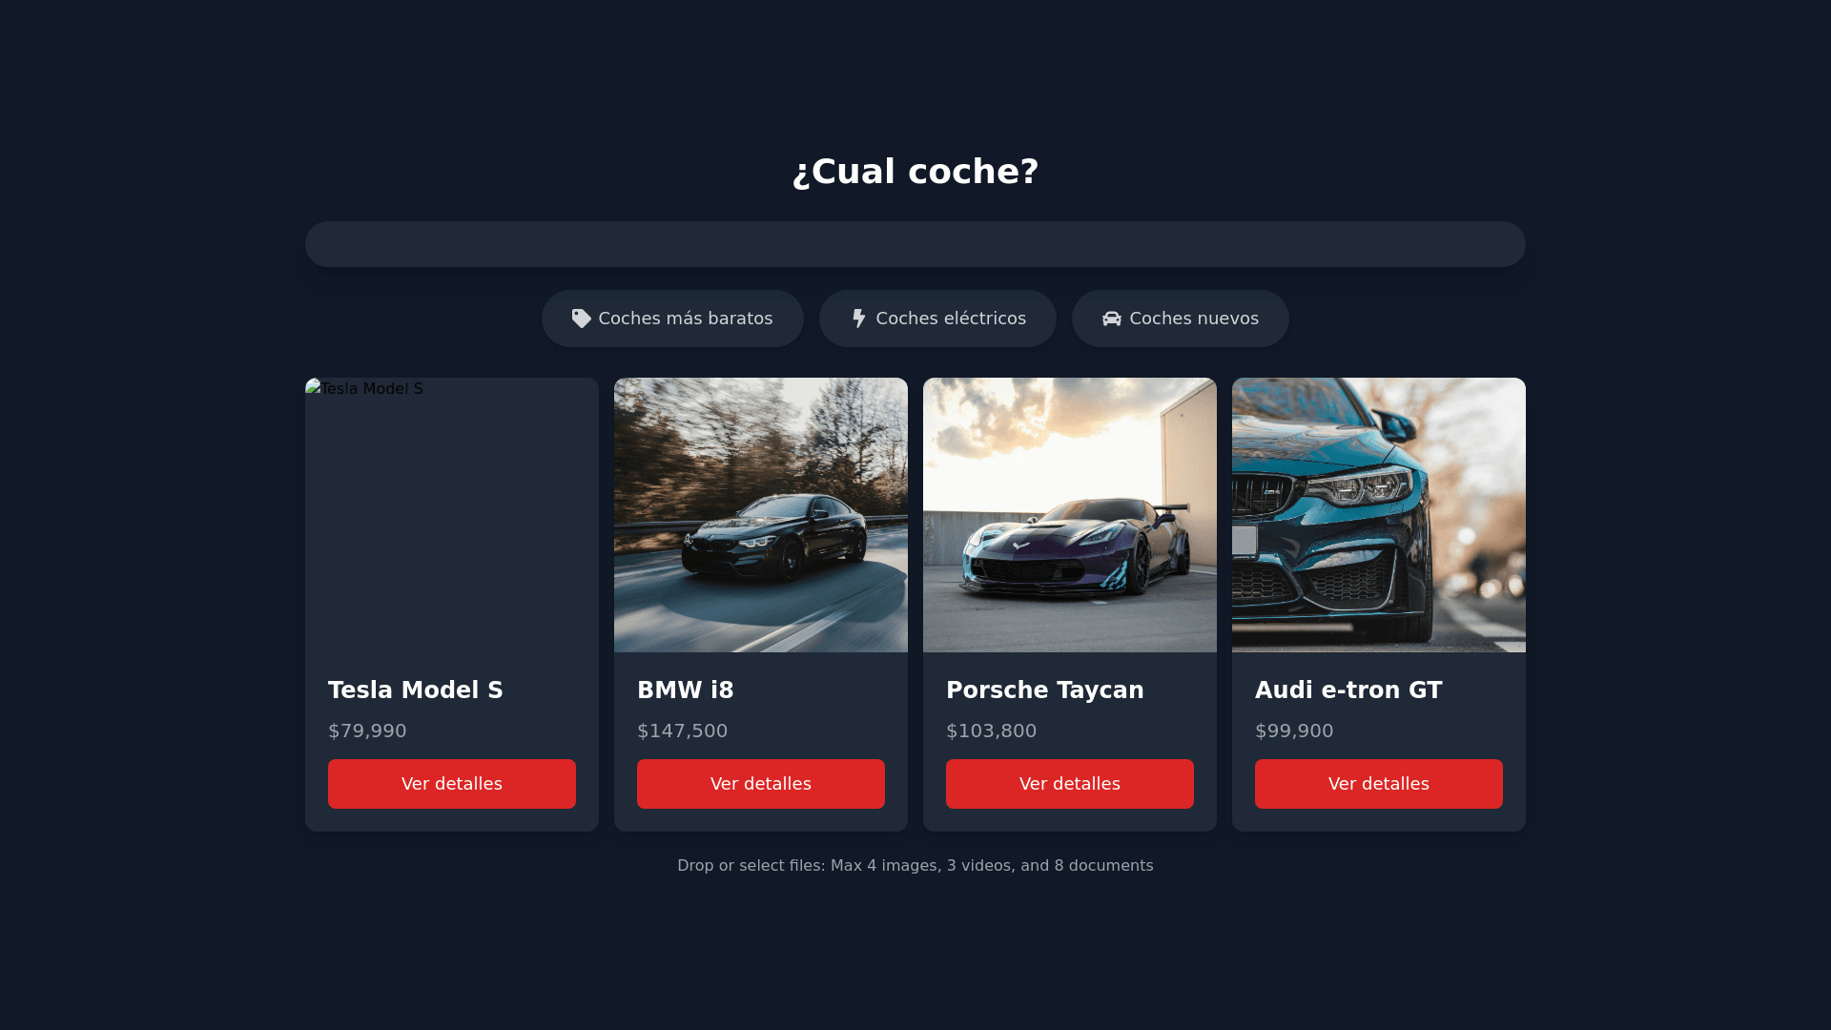Click the Tesla Model S title
Screen dimensions: 1831x1030
coord(416,690)
